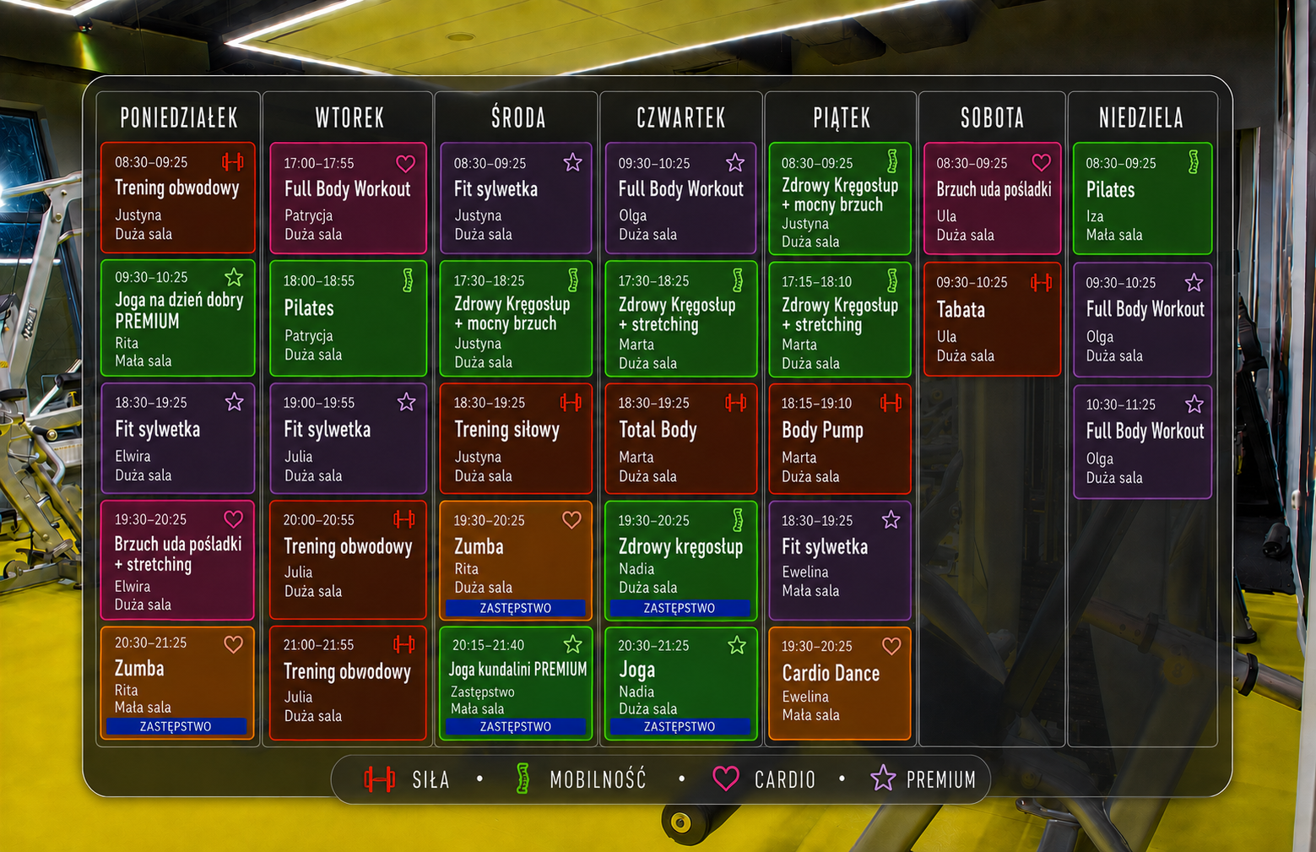Select the spine icon on Tuesday's Pilates card
The width and height of the screenshot is (1316, 852).
pyautogui.click(x=408, y=280)
